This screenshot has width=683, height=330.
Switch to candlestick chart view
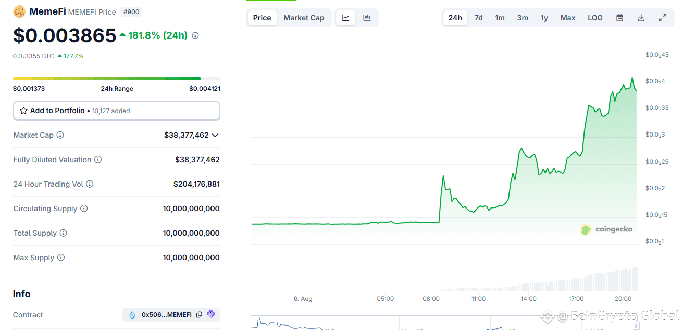pos(367,18)
